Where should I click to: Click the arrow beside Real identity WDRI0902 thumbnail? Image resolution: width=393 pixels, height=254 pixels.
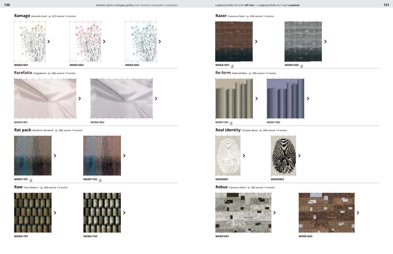[x=299, y=156]
